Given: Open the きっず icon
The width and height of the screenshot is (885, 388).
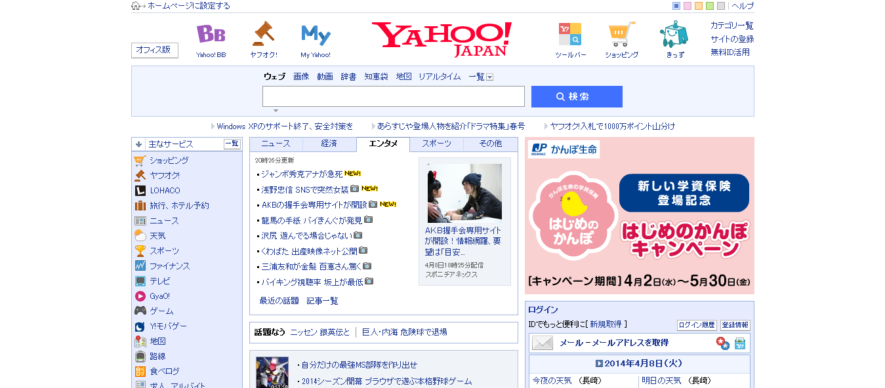Looking at the screenshot, I should (674, 34).
